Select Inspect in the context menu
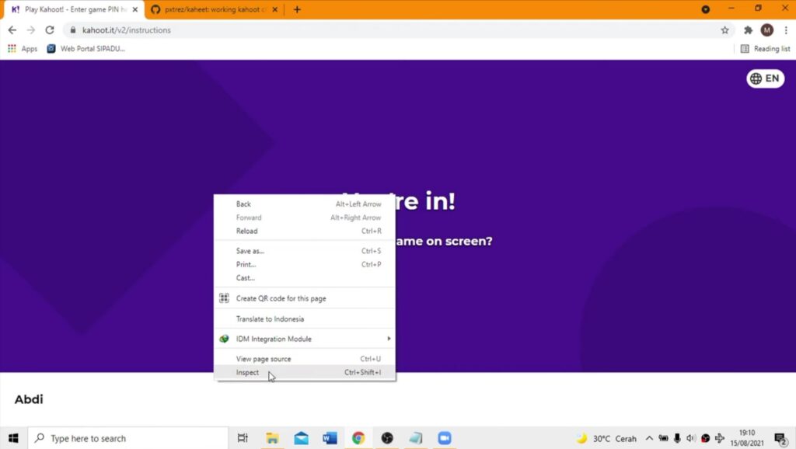 click(x=305, y=372)
